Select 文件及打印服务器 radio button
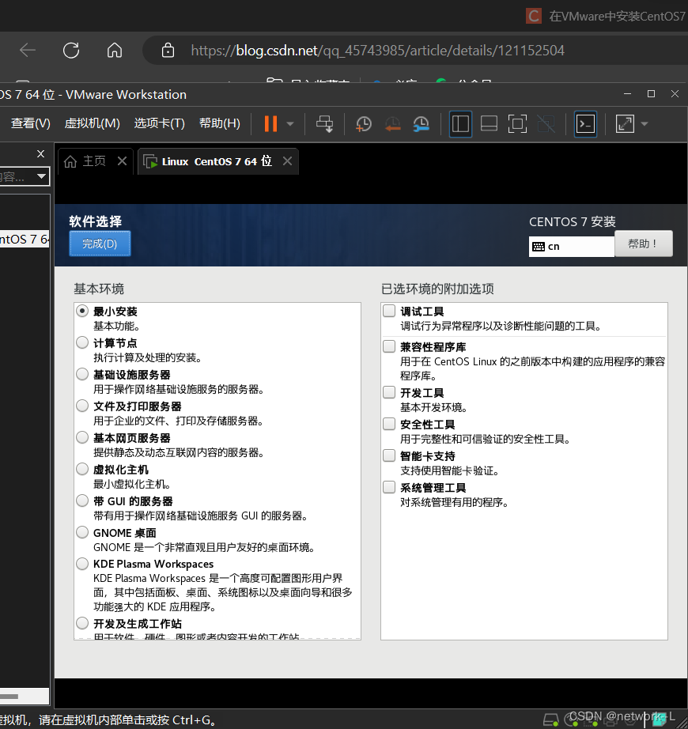 82,406
